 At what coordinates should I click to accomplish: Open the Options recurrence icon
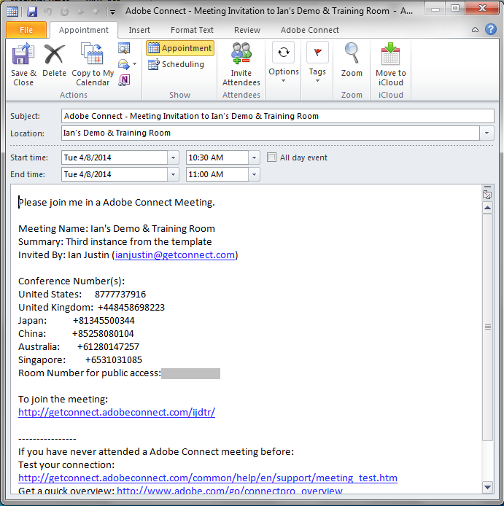[284, 52]
